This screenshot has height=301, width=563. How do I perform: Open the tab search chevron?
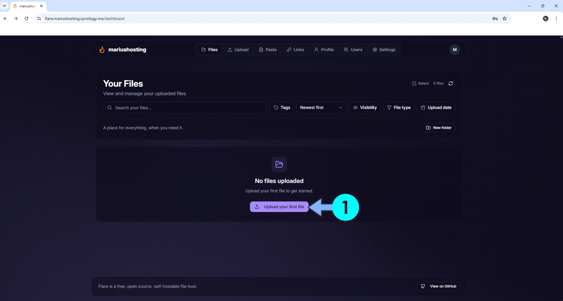click(x=4, y=6)
